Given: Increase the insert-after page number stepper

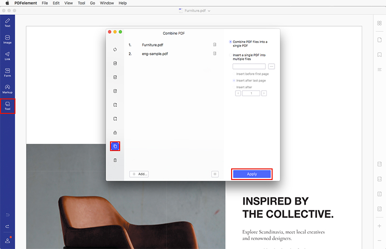Looking at the screenshot, I should point(264,93).
